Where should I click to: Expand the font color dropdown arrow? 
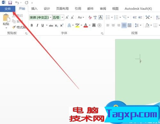[x=90, y=25]
